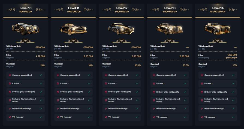Select the Level 13 4 000 000 CP header
Viewport: 244px width, 129px height.
pos(169,10)
